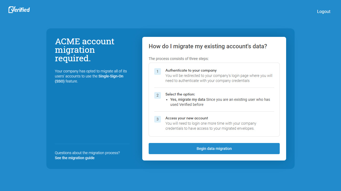Log out using the Logout link
The width and height of the screenshot is (341, 191).
click(324, 11)
